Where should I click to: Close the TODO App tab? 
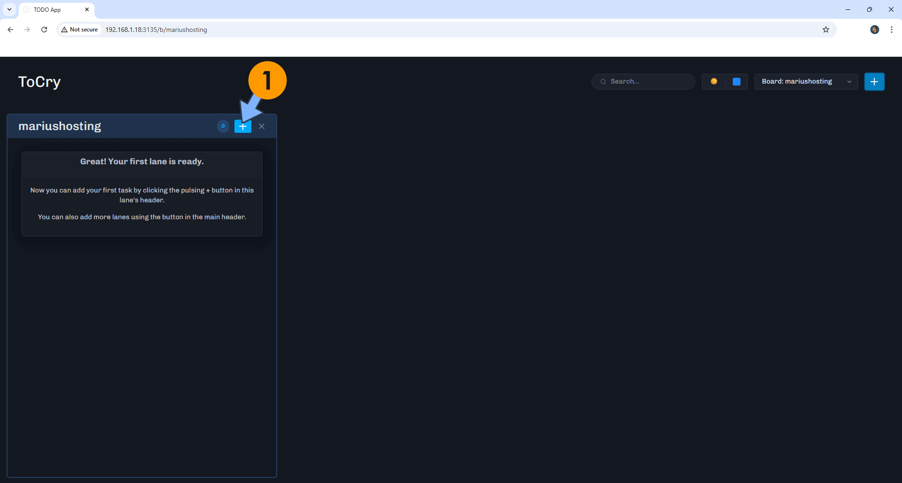(x=87, y=9)
